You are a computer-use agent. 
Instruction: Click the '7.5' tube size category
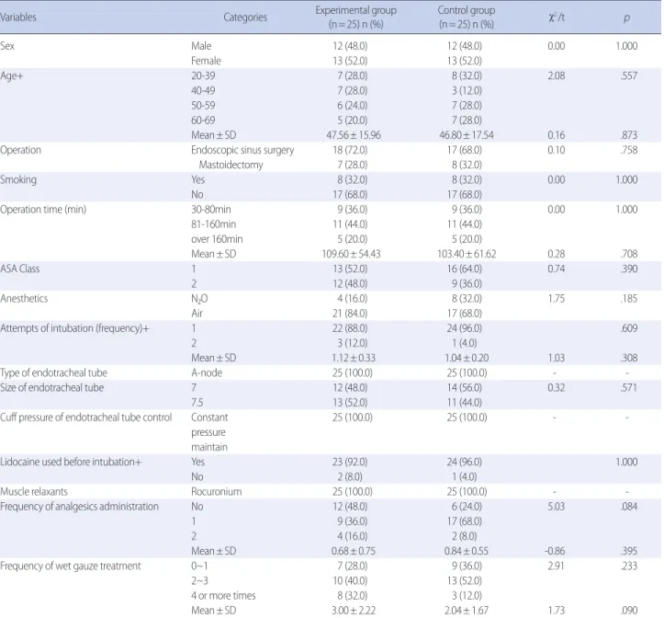tap(197, 402)
